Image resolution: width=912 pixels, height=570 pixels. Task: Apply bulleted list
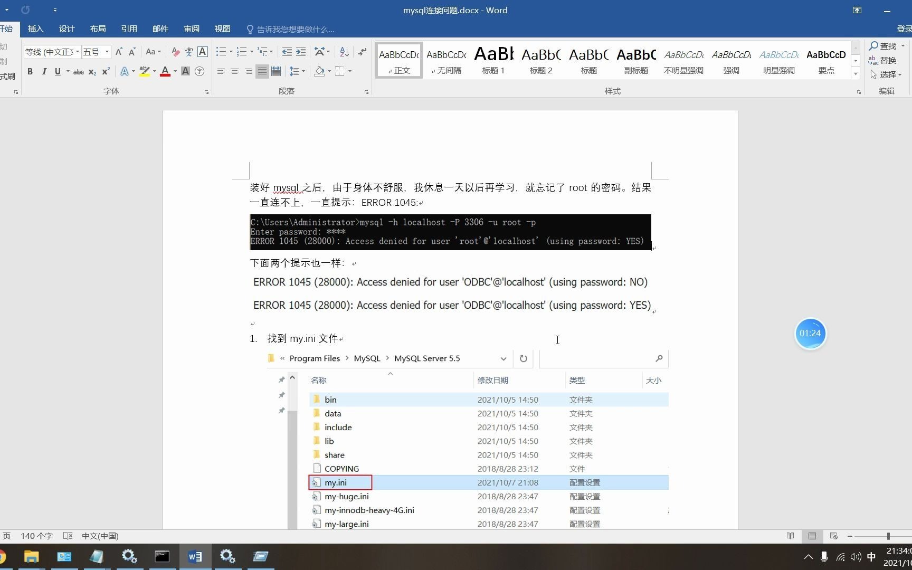coord(221,52)
